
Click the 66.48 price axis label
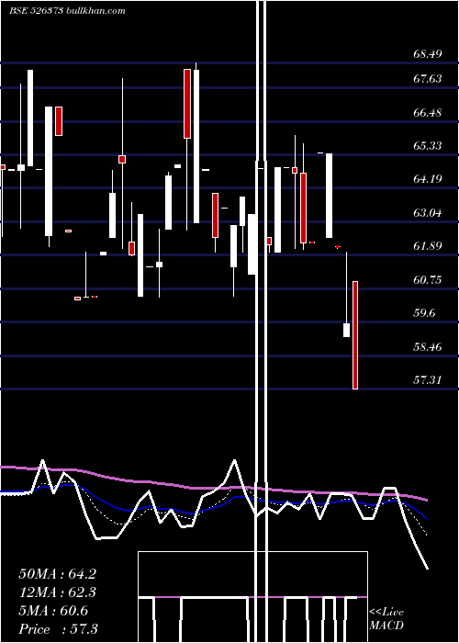click(x=428, y=113)
